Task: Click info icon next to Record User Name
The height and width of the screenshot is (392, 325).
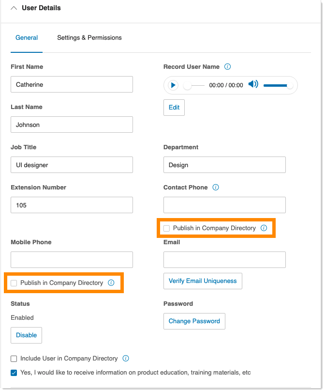Action: point(228,67)
